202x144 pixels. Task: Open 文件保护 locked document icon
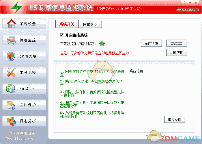point(11,105)
